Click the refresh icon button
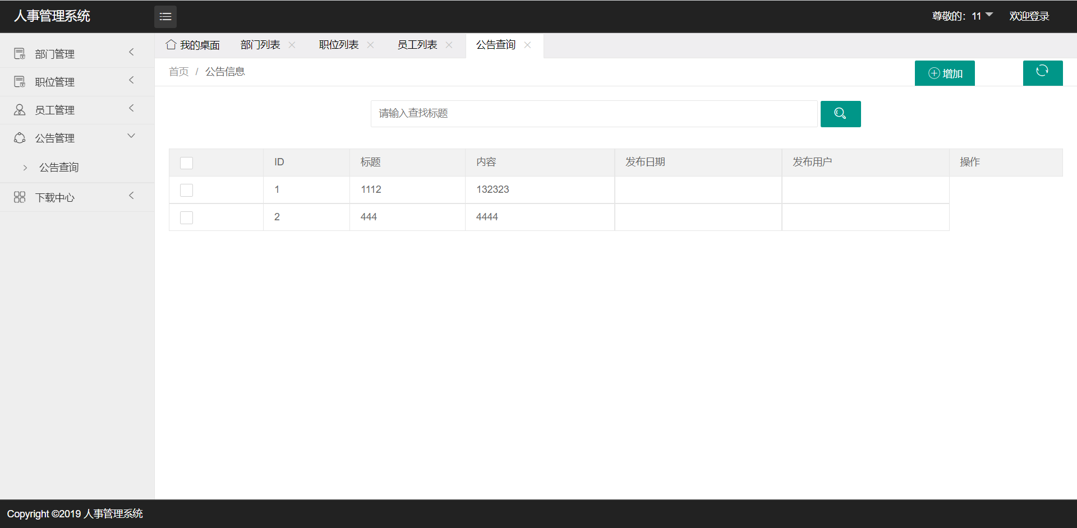Image resolution: width=1077 pixels, height=528 pixels. click(x=1042, y=73)
